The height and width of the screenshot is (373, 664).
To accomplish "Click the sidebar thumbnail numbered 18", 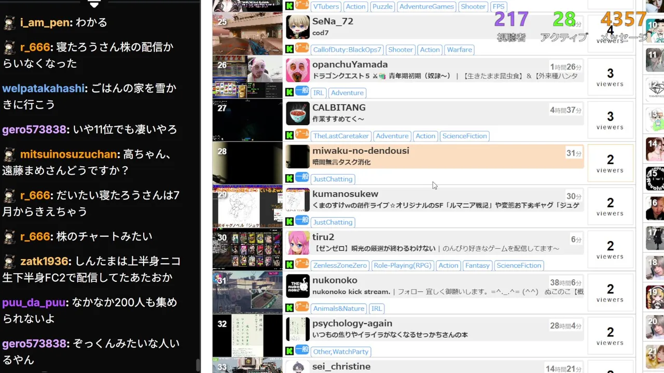I will point(655,268).
